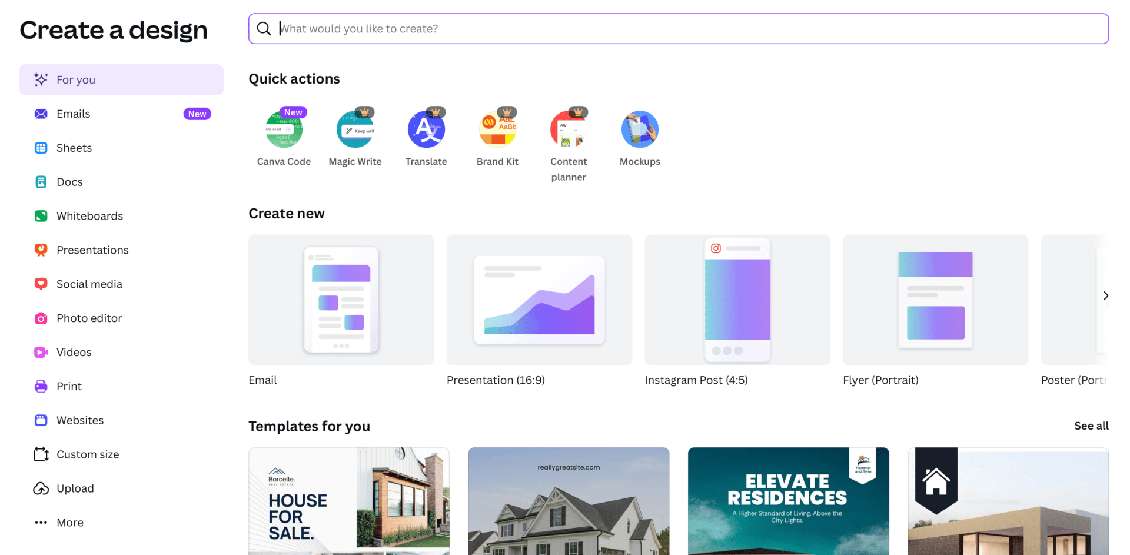
Task: Open the Upload section
Action: tap(75, 488)
